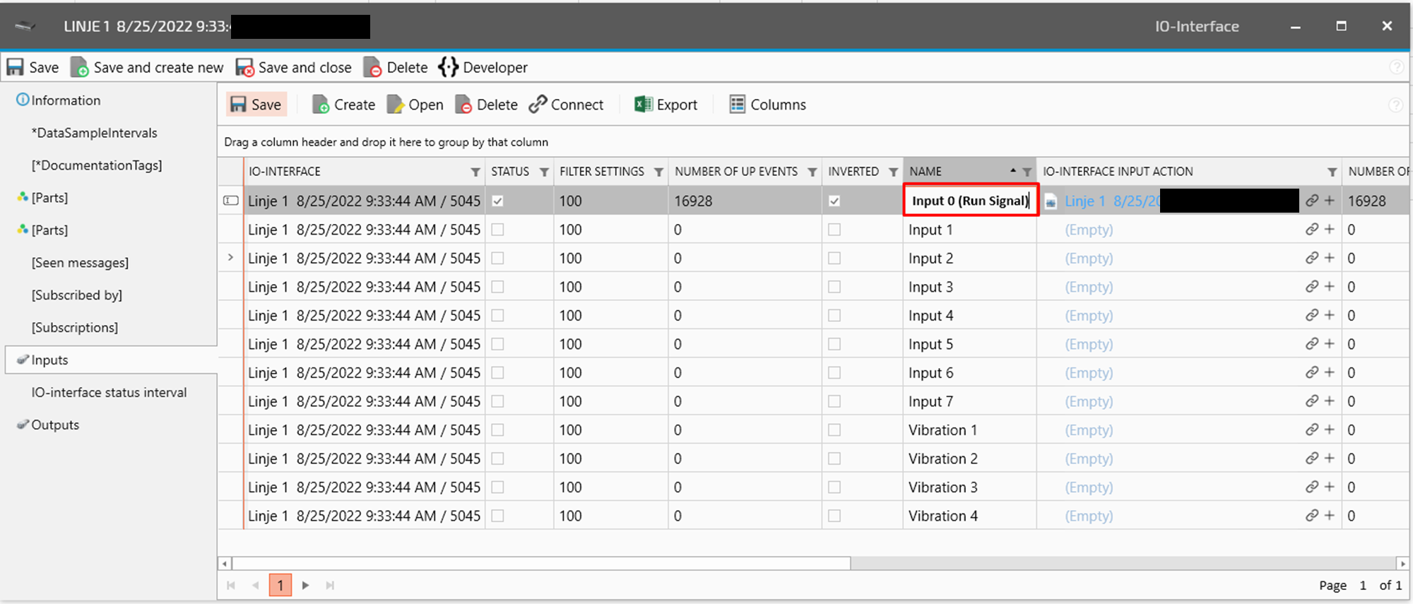Viewport: 1413px width, 604px height.
Task: Click the Delete button in grid toolbar
Action: (x=487, y=105)
